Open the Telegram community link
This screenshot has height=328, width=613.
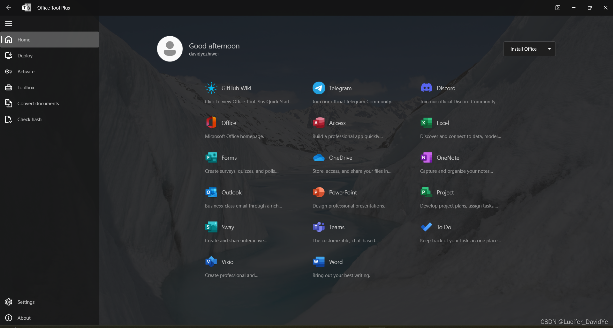[x=340, y=88]
